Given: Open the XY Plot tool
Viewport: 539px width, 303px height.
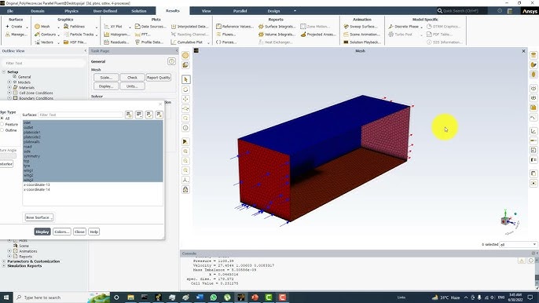Looking at the screenshot, I should [x=113, y=27].
